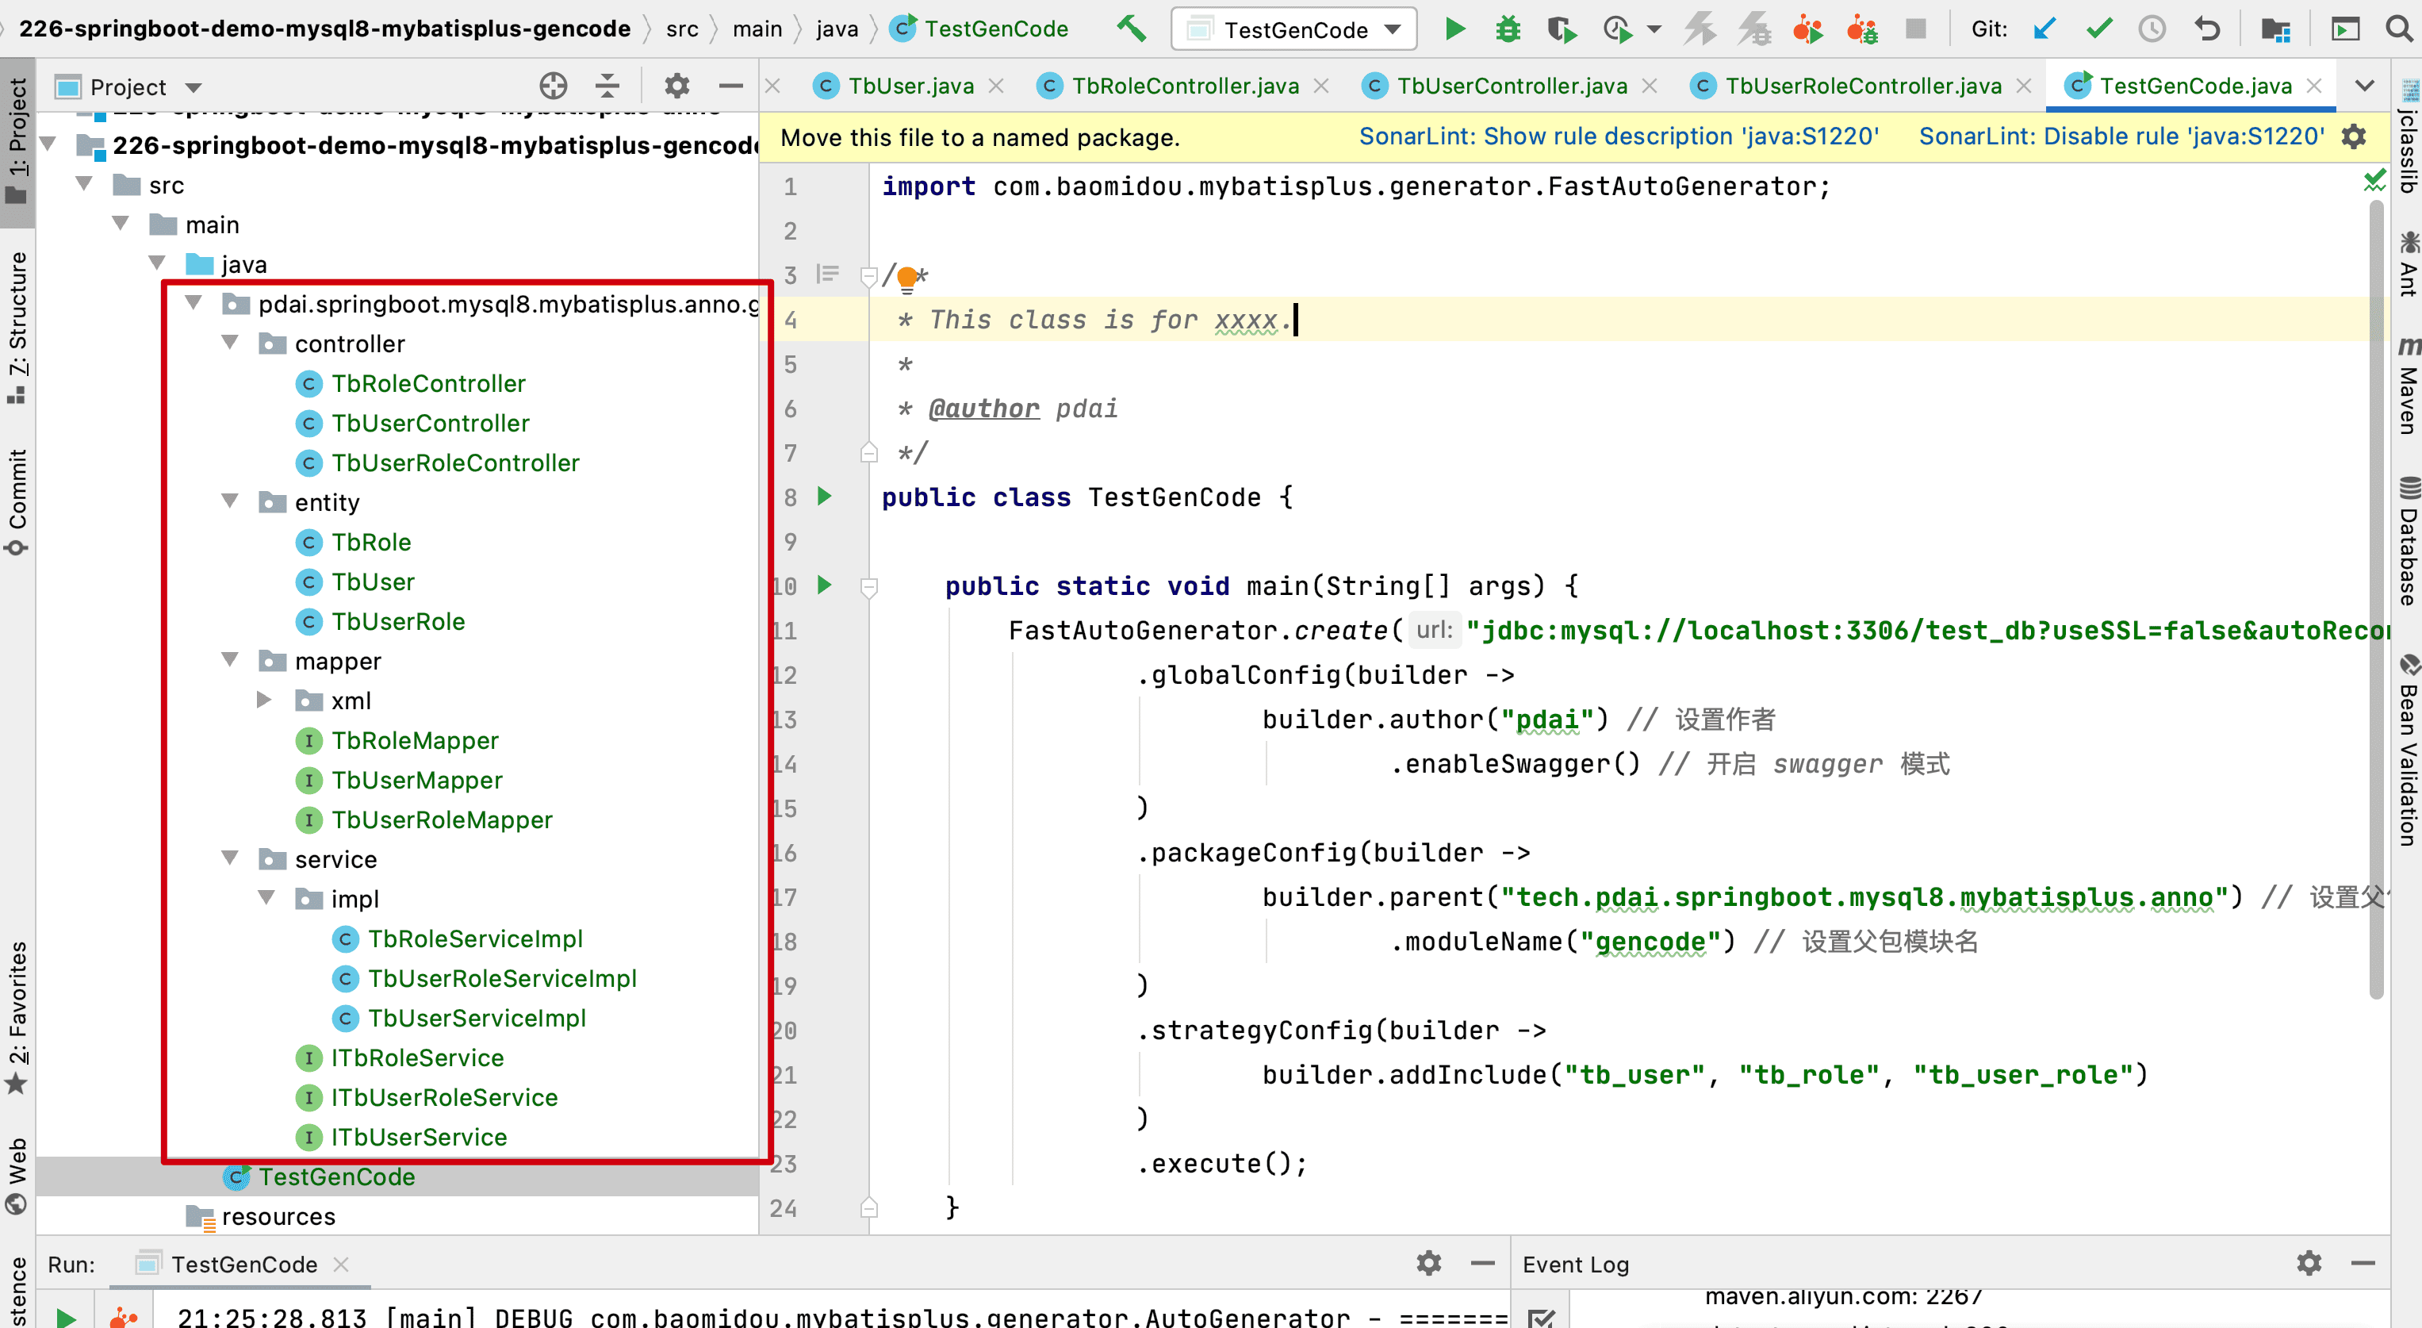Click the Git commit checkmark icon
Image resolution: width=2422 pixels, height=1328 pixels.
pos(2098,29)
